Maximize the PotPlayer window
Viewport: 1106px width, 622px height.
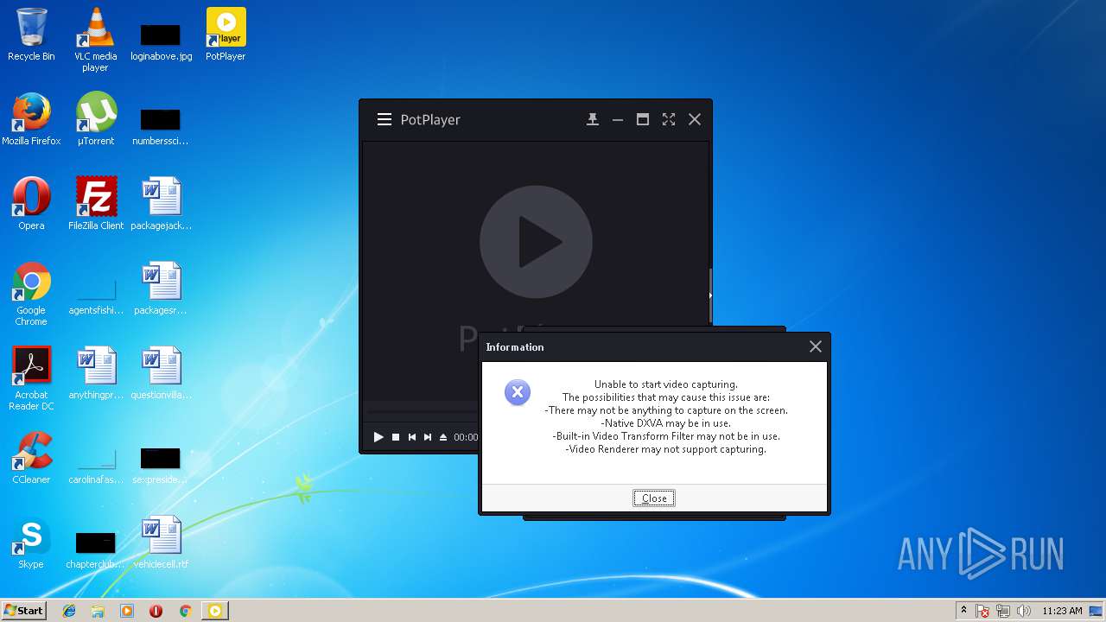[643, 120]
